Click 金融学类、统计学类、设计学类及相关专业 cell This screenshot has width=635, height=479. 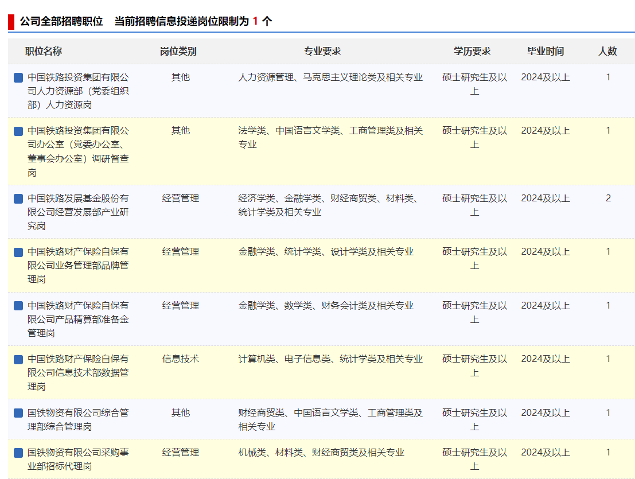tap(326, 252)
